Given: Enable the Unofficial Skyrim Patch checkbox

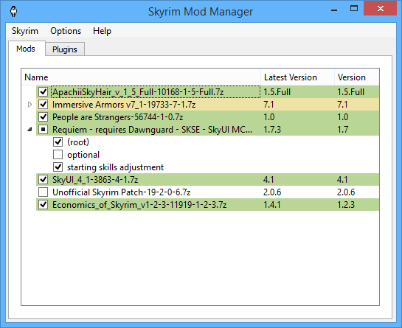Looking at the screenshot, I should 44,192.
